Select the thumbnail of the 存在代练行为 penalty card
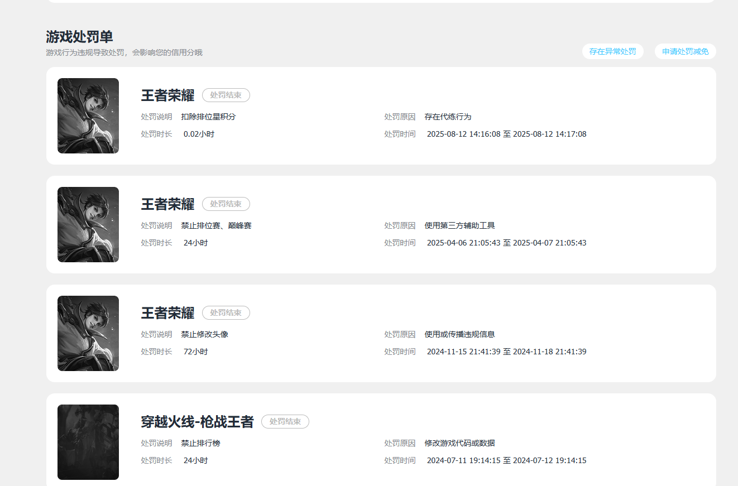Viewport: 738px width, 486px height. click(x=88, y=116)
